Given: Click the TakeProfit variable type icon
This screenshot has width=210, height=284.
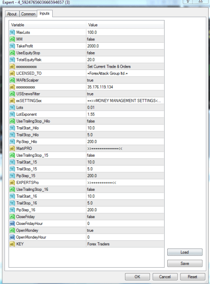Looking at the screenshot, I should point(12,46).
